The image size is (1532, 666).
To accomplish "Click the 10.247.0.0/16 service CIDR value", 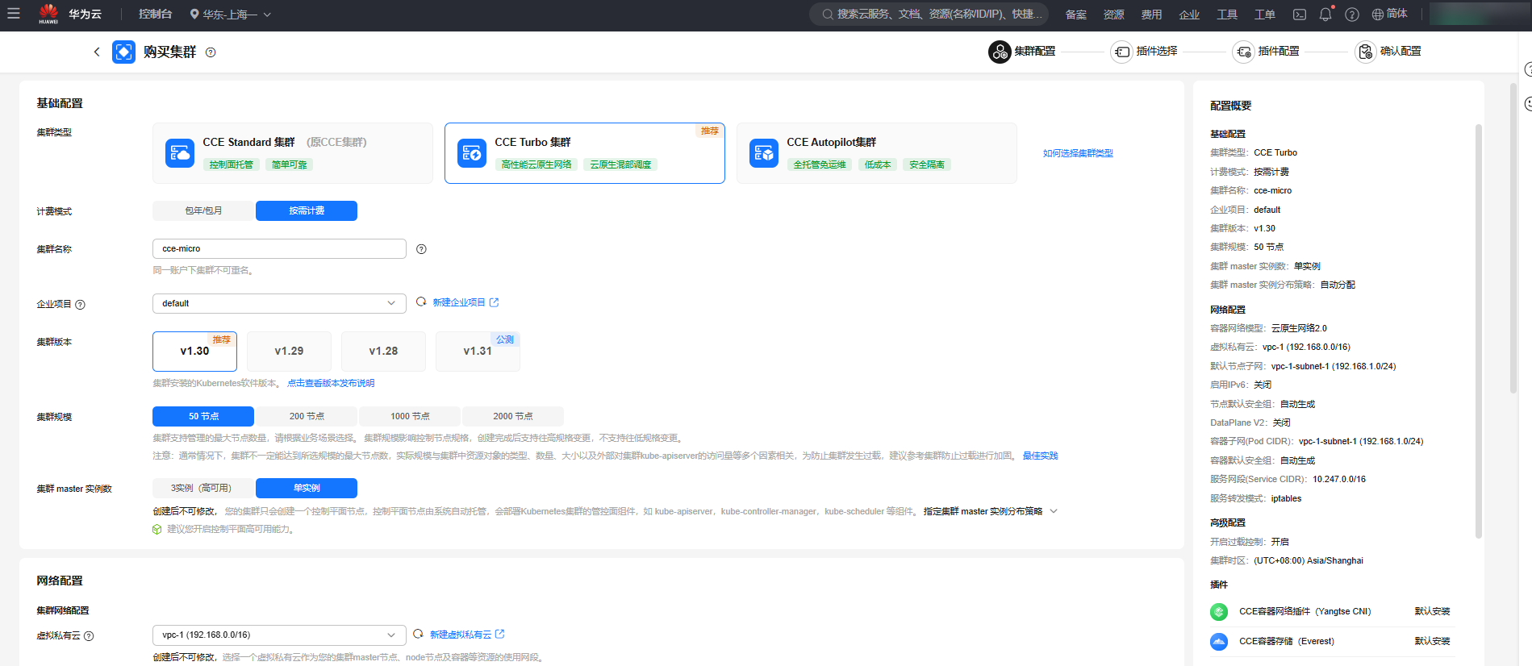I will pos(1339,479).
